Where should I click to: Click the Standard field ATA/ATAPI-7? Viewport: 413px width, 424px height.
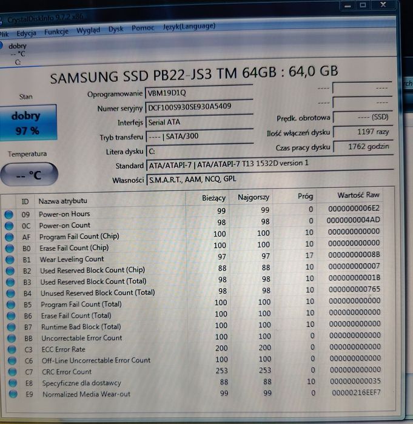270,164
